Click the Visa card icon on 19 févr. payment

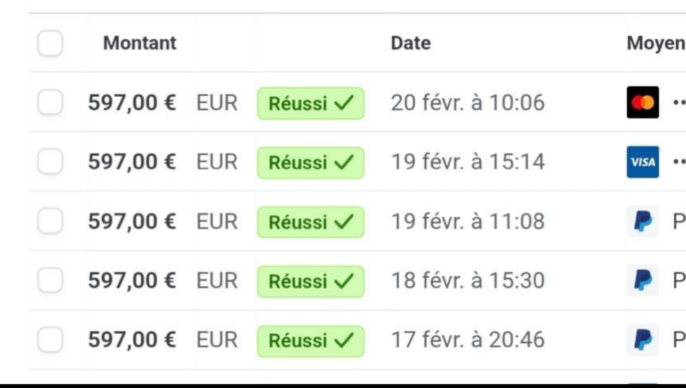click(642, 162)
